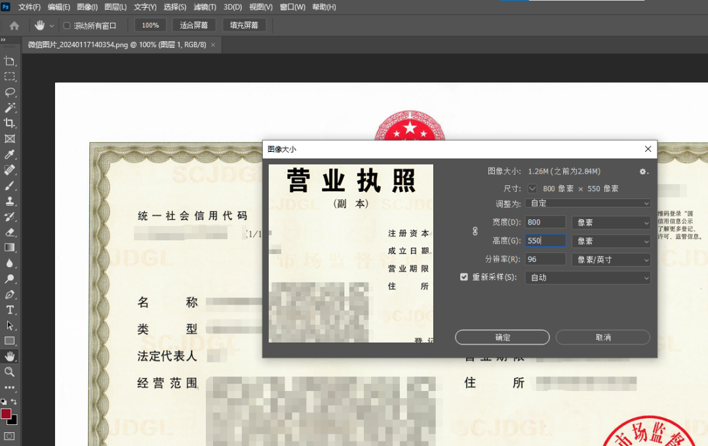Image resolution: width=708 pixels, height=446 pixels.
Task: Open the 滤镜 menu
Action: 204,7
